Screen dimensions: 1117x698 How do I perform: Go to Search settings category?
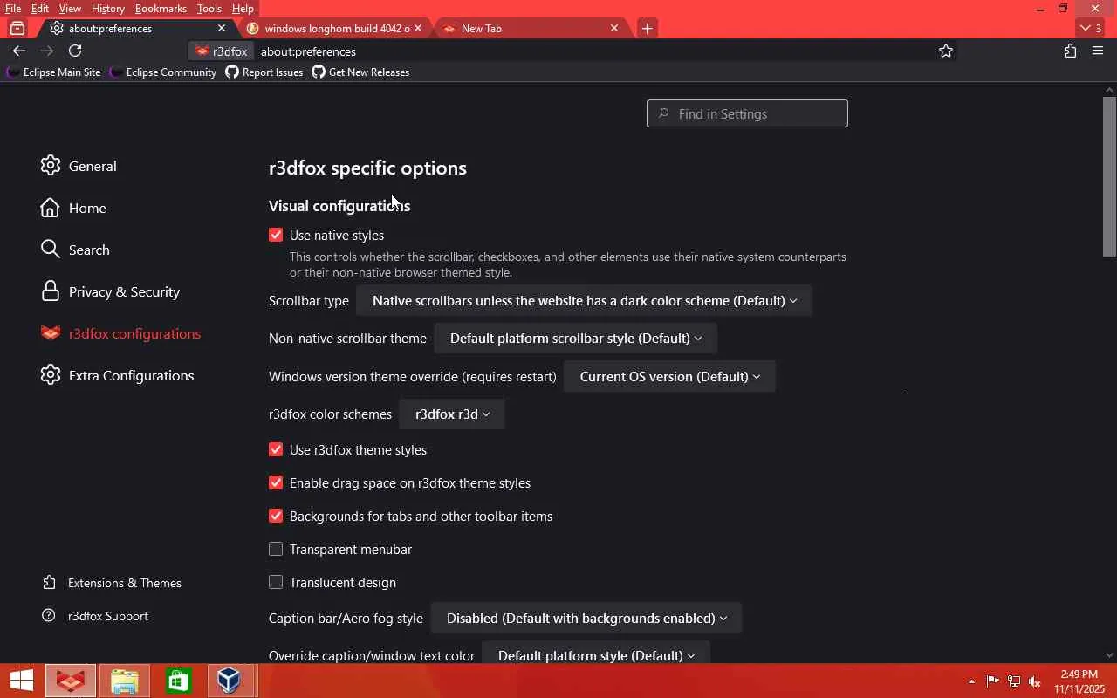pos(75,250)
